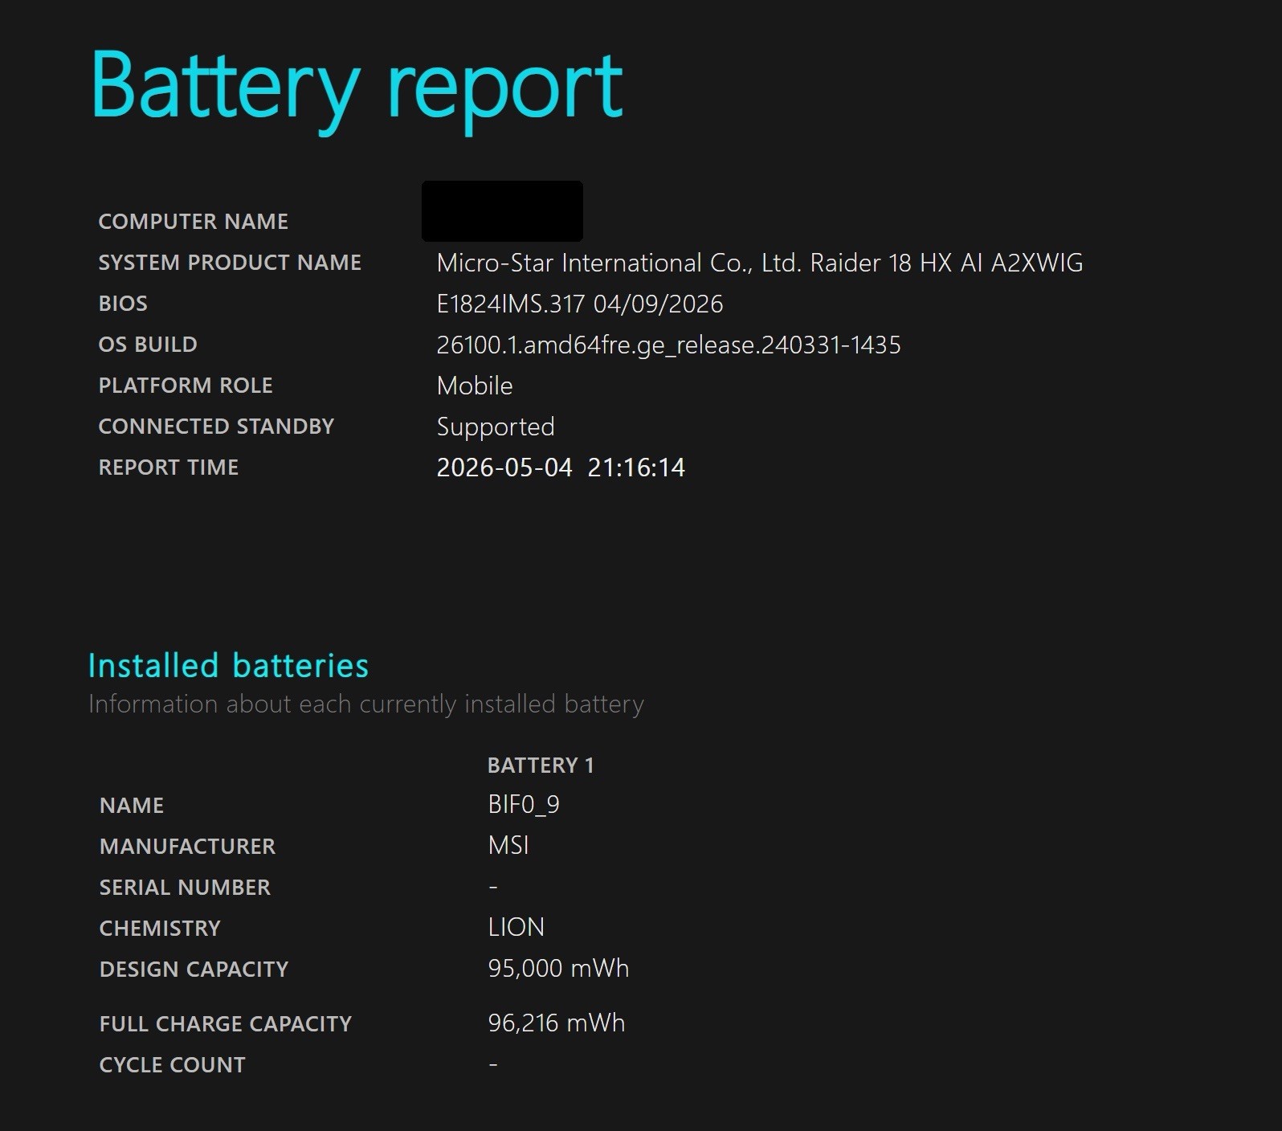Select the full charge capacity 96,216 mWh

557,1023
